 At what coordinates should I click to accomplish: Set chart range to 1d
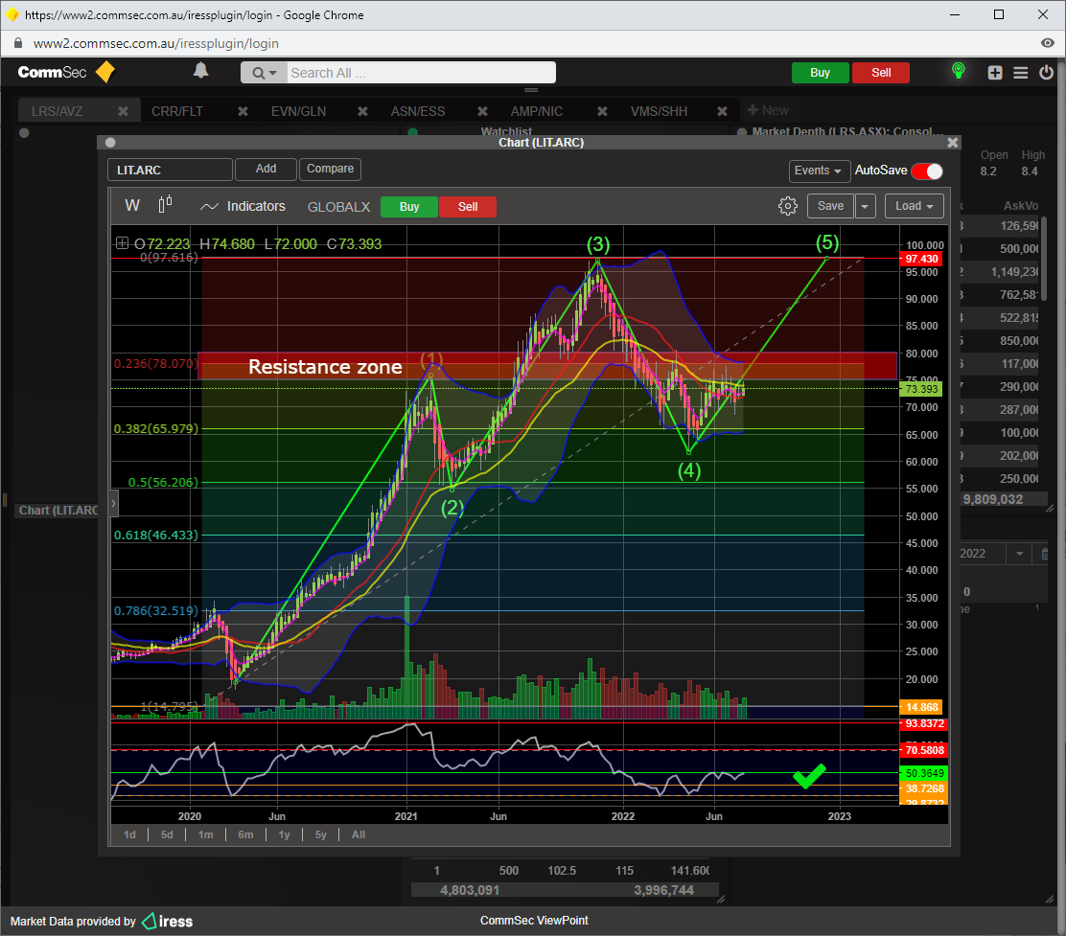[129, 834]
